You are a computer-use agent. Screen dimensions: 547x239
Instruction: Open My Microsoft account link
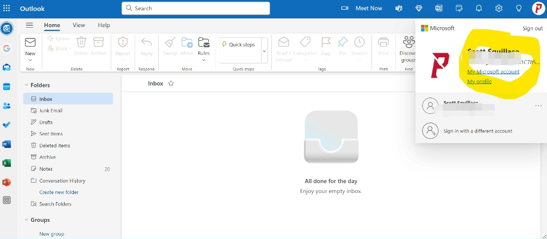tap(493, 72)
